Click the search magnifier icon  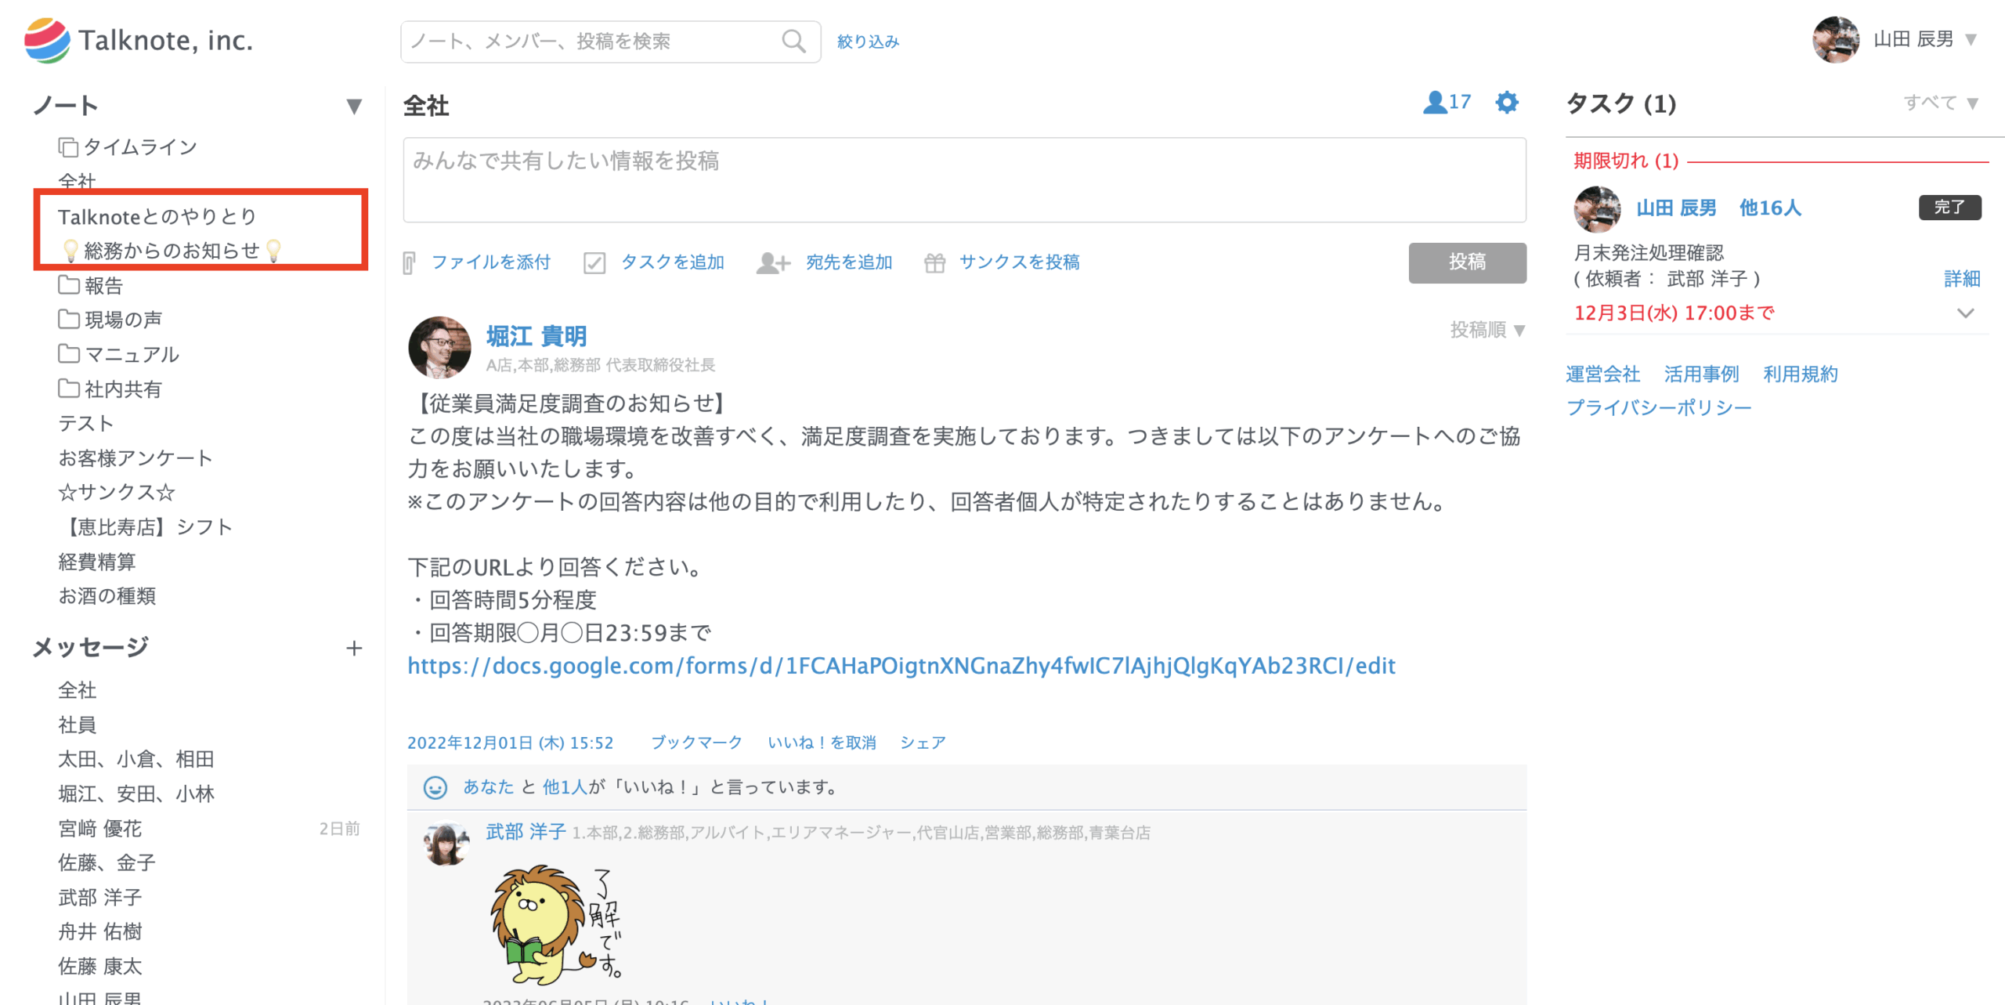[x=793, y=41]
